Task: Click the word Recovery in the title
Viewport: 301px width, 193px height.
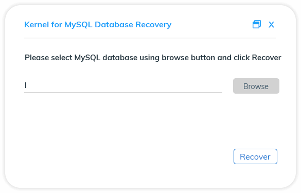Action: (153, 25)
